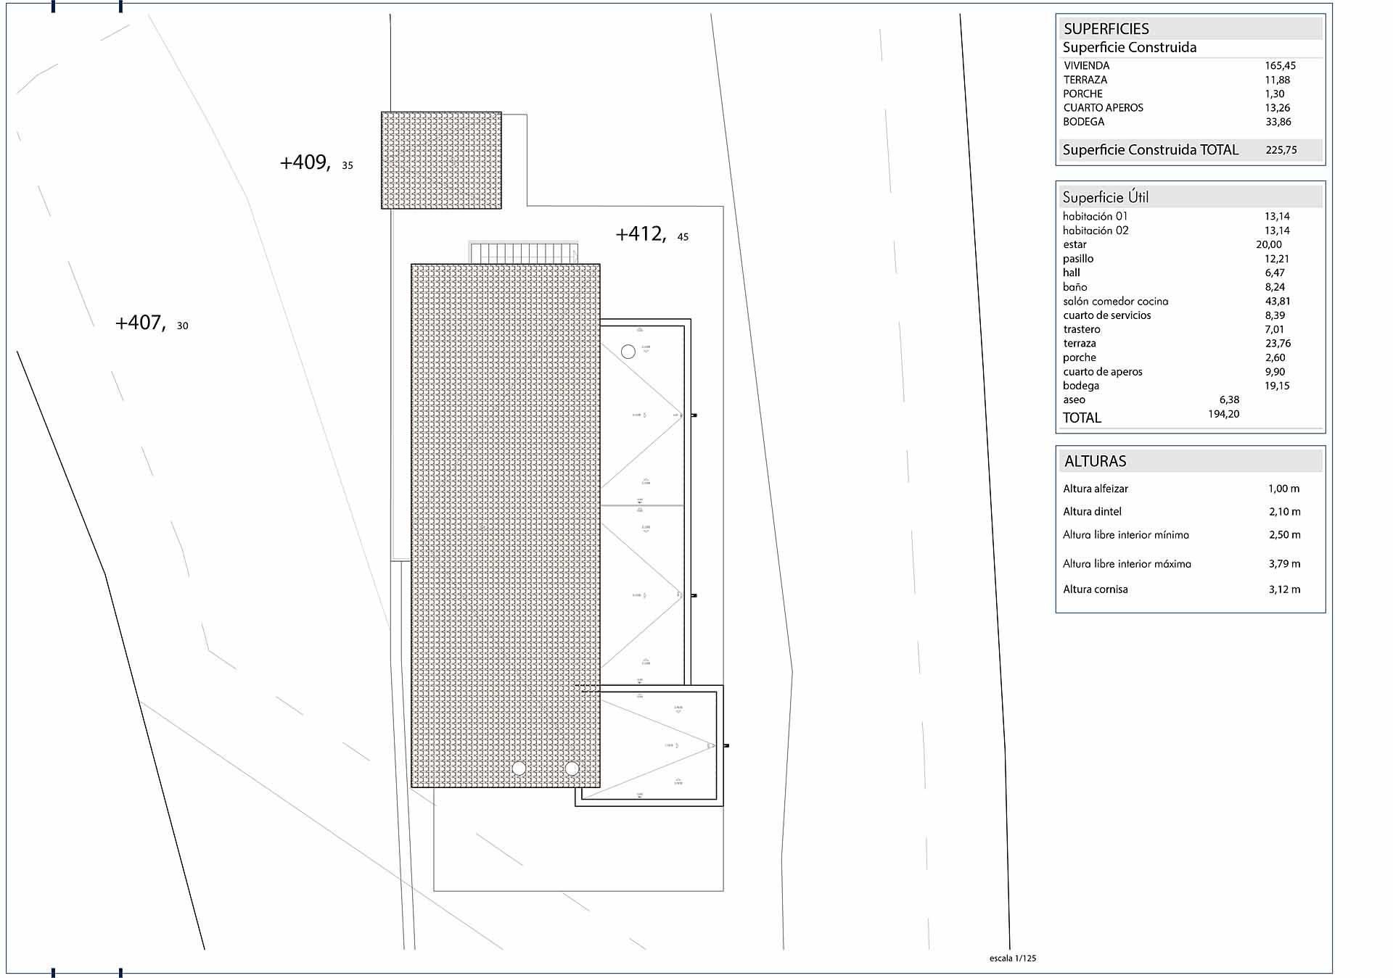Click the Altura libre interior máxima entry
Image resolution: width=1393 pixels, height=978 pixels.
point(1127,563)
